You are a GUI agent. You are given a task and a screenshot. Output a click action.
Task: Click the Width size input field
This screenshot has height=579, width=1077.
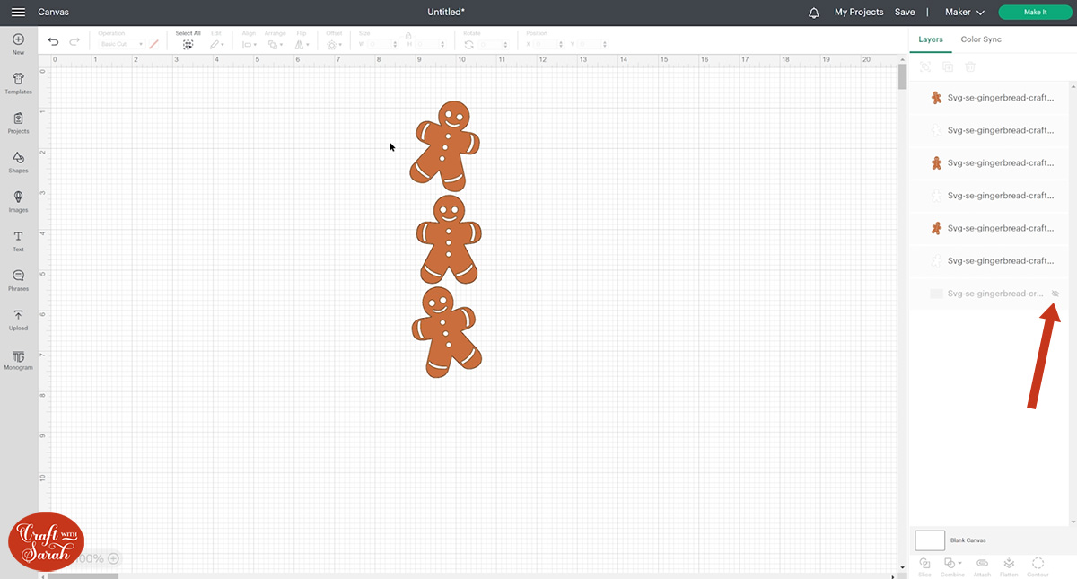382,44
